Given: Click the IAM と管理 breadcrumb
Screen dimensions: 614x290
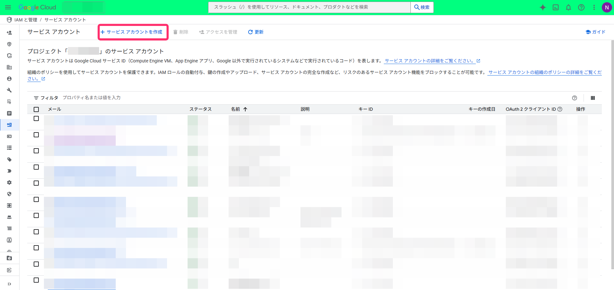Looking at the screenshot, I should tap(26, 20).
